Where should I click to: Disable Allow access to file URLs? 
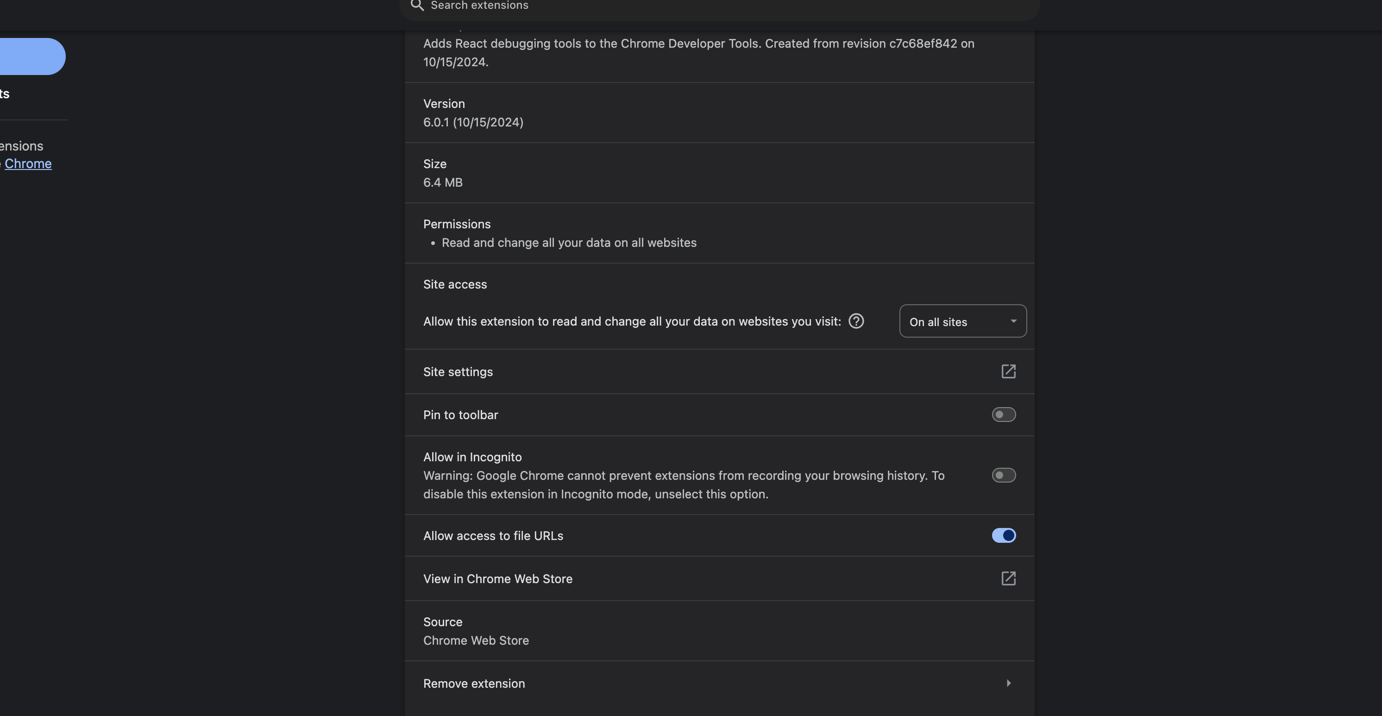point(1003,535)
